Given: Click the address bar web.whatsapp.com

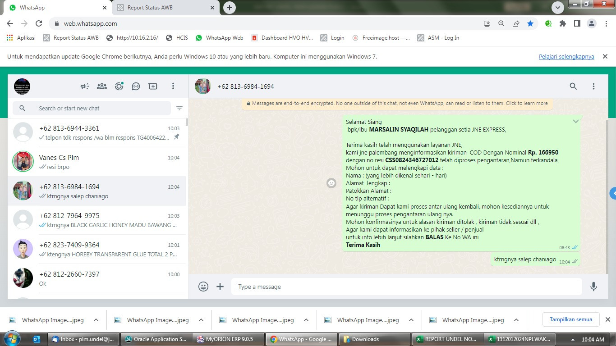Looking at the screenshot, I should tap(91, 23).
